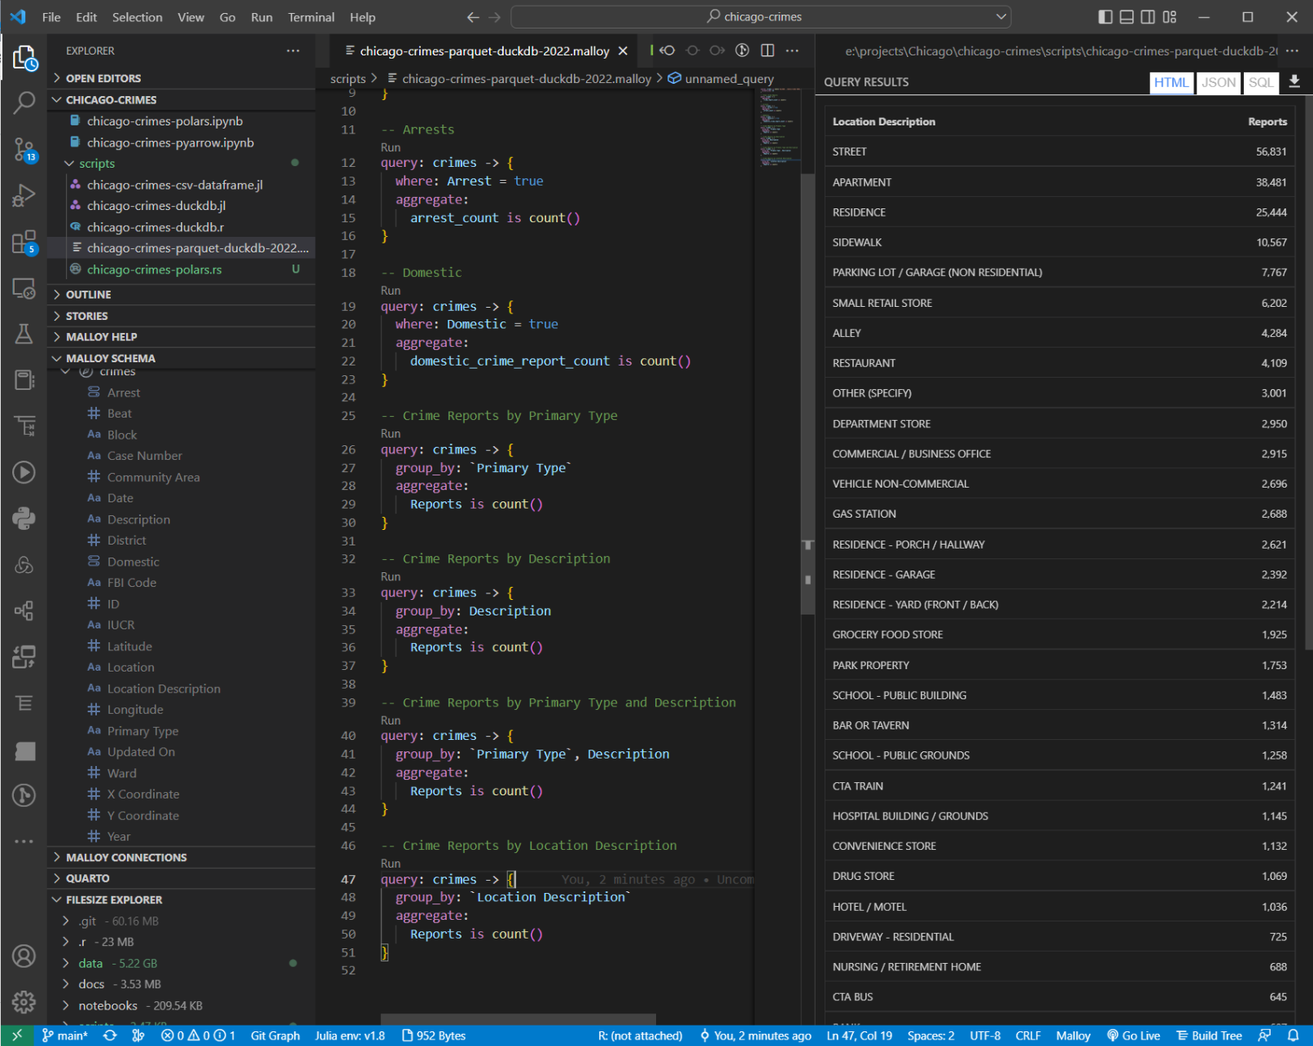Run the Crime Reports by Description query
The height and width of the screenshot is (1046, 1313).
pyautogui.click(x=391, y=576)
